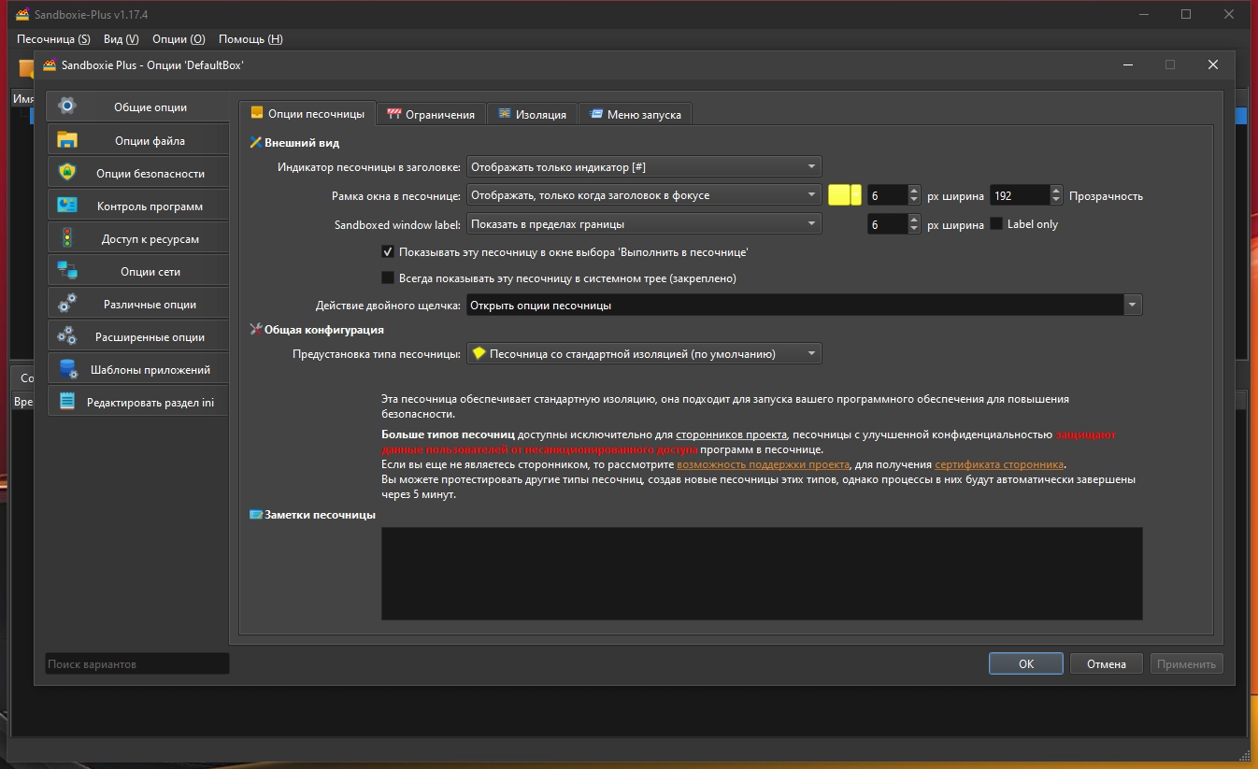This screenshot has width=1258, height=769.
Task: Click the Применить button
Action: 1187,663
